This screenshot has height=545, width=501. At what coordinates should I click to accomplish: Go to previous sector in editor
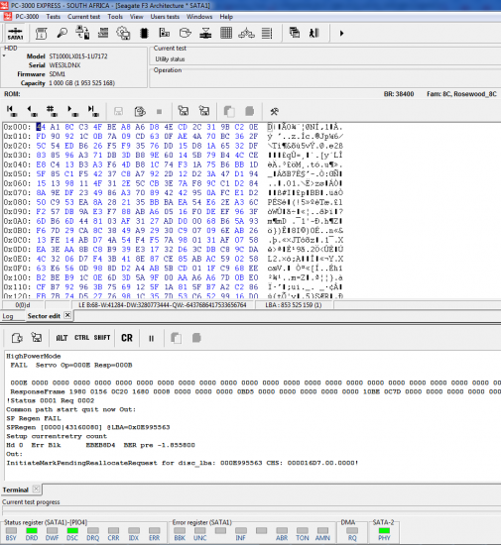pos(33,111)
